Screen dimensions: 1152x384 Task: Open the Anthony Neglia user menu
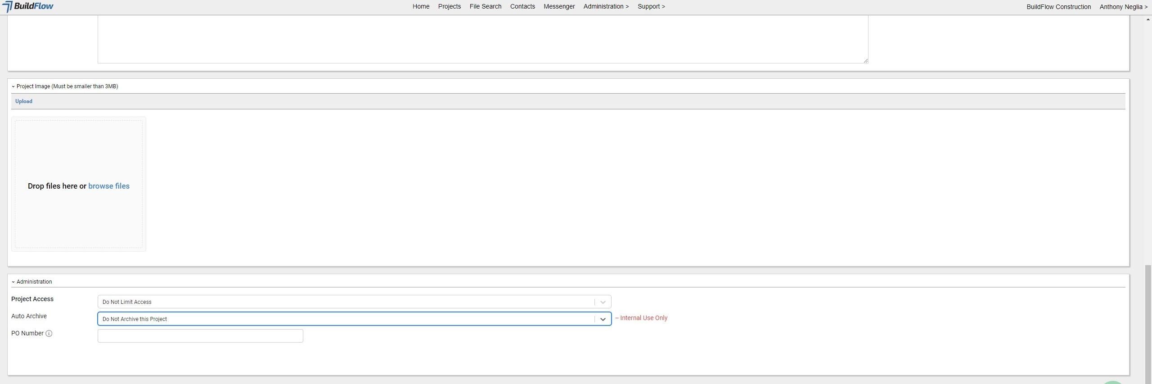tap(1123, 7)
